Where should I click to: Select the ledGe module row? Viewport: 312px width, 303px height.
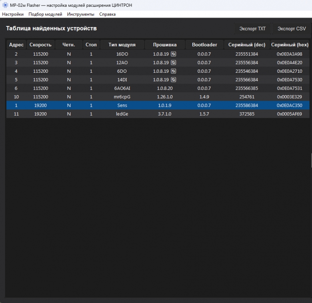(158, 114)
